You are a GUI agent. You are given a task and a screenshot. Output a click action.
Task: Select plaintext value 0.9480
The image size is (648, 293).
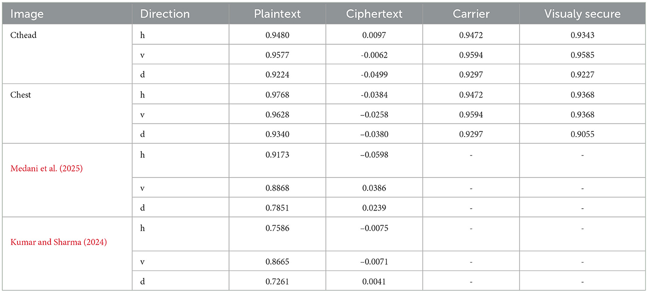[x=277, y=35]
